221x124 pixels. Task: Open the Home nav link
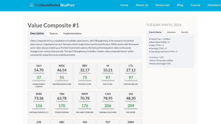tap(124, 5)
